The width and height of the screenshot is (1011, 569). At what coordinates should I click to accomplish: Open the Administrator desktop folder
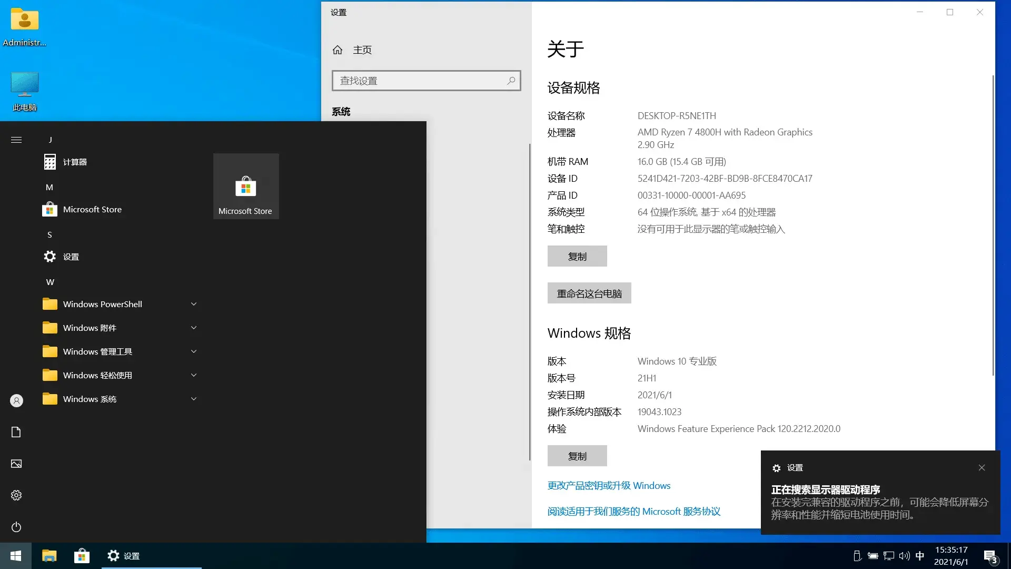(x=24, y=27)
